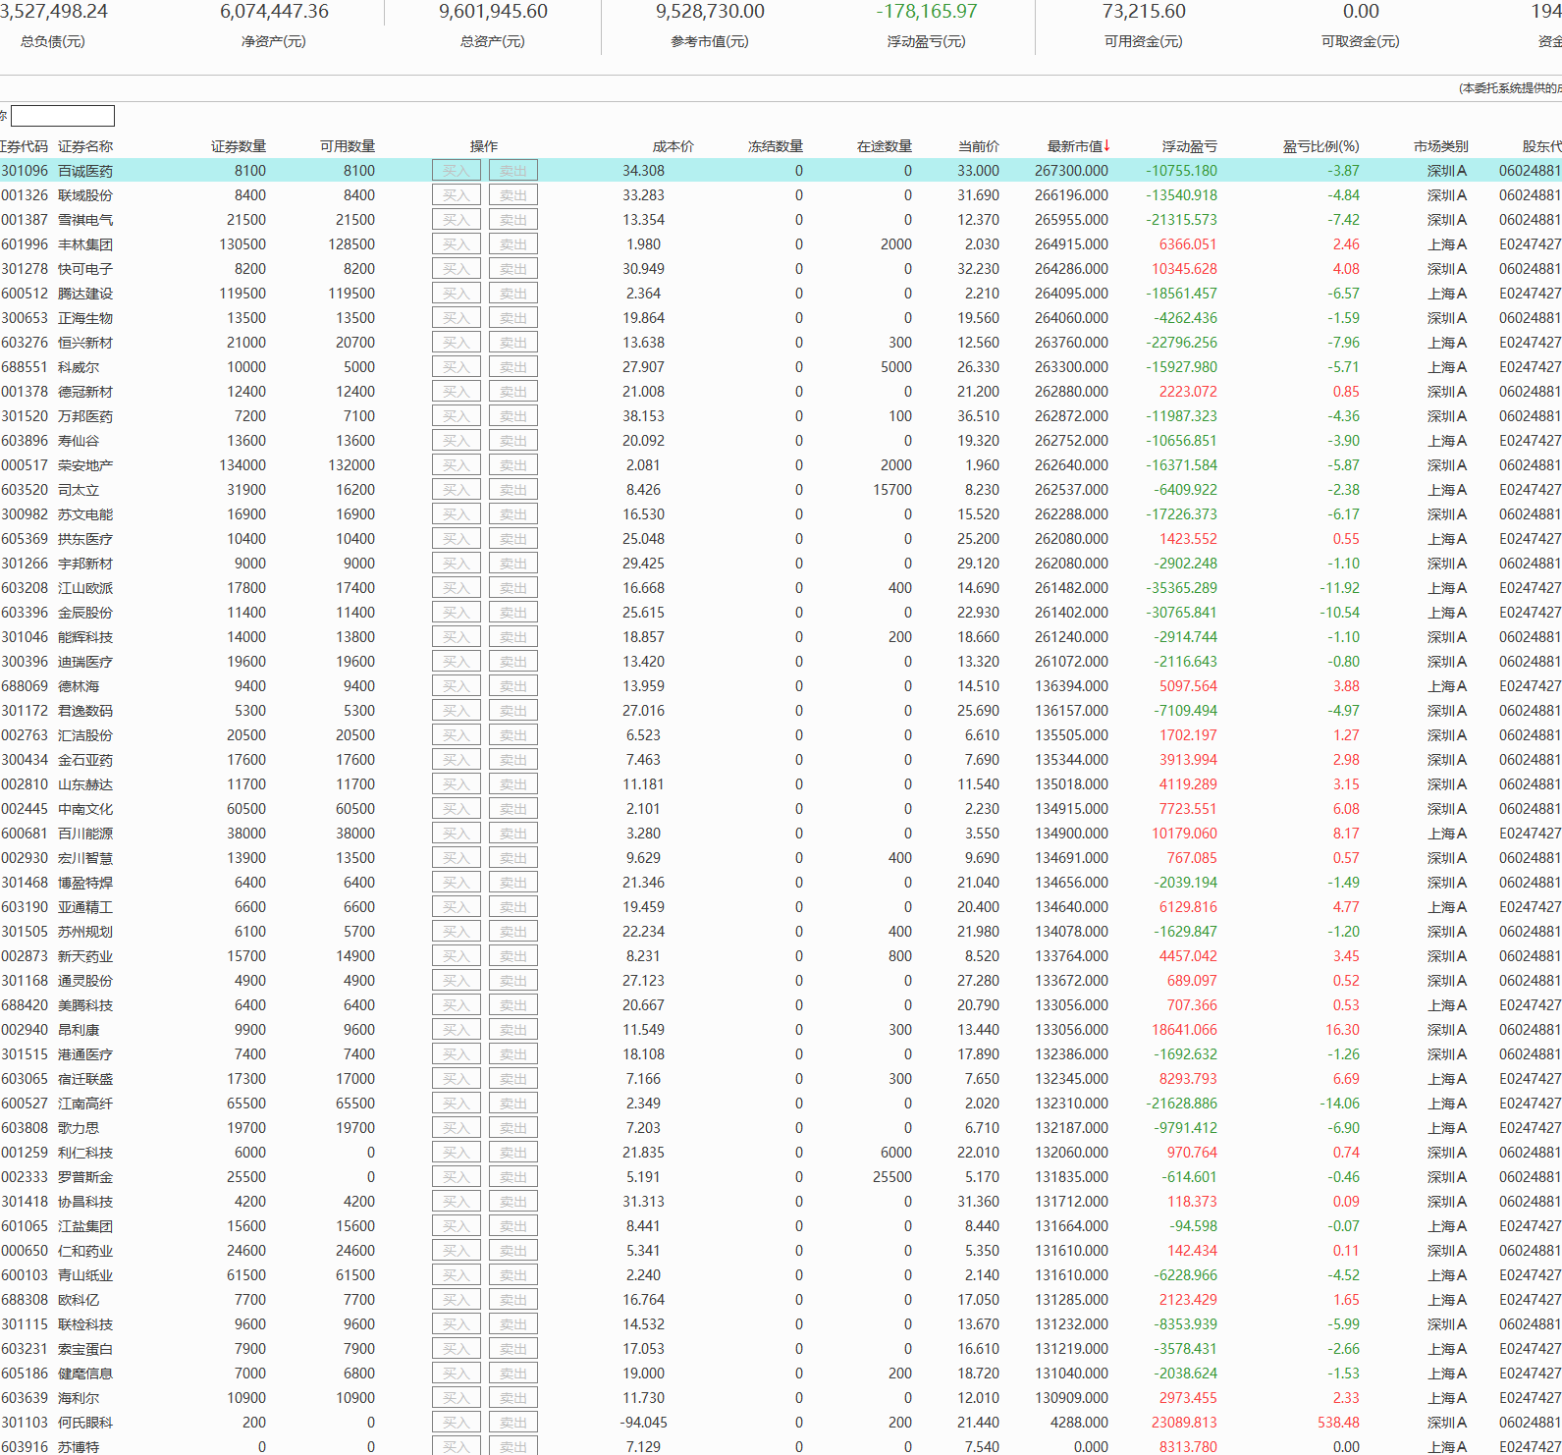Sort by 成本价 column header
The width and height of the screenshot is (1562, 1455).
(x=673, y=146)
